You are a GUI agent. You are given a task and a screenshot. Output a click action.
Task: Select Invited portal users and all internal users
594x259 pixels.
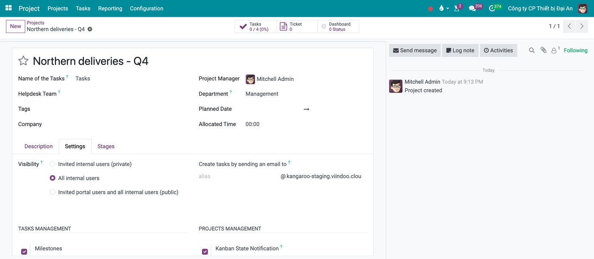tap(53, 192)
